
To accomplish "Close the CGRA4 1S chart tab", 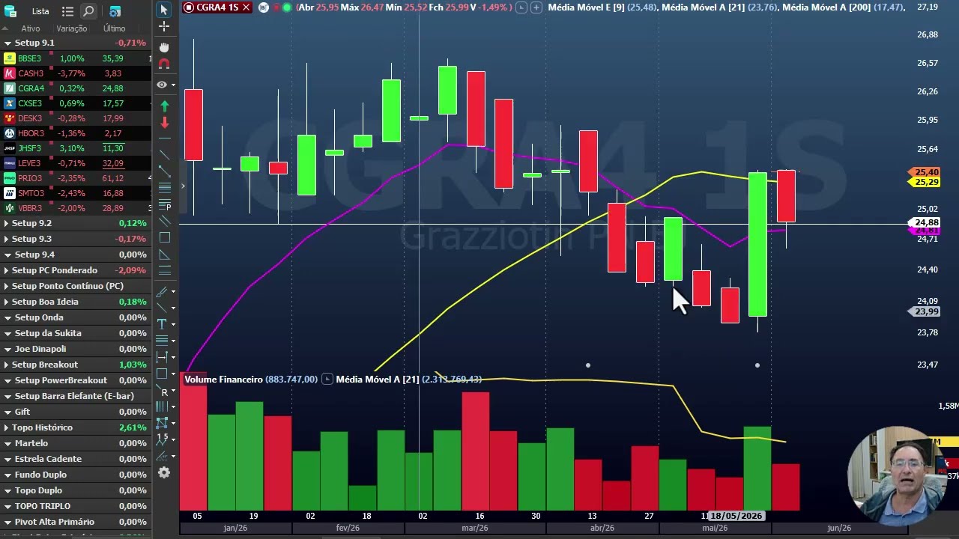I will click(x=245, y=7).
